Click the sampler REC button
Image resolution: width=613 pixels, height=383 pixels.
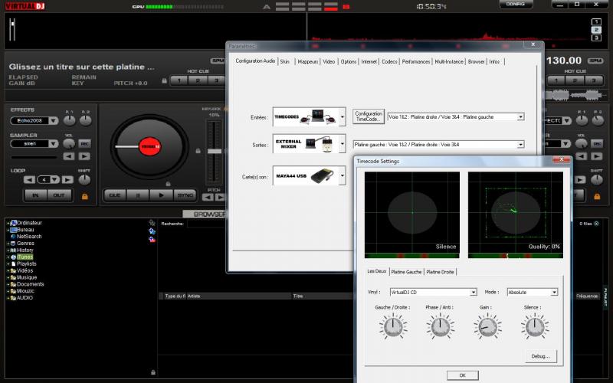[x=84, y=143]
